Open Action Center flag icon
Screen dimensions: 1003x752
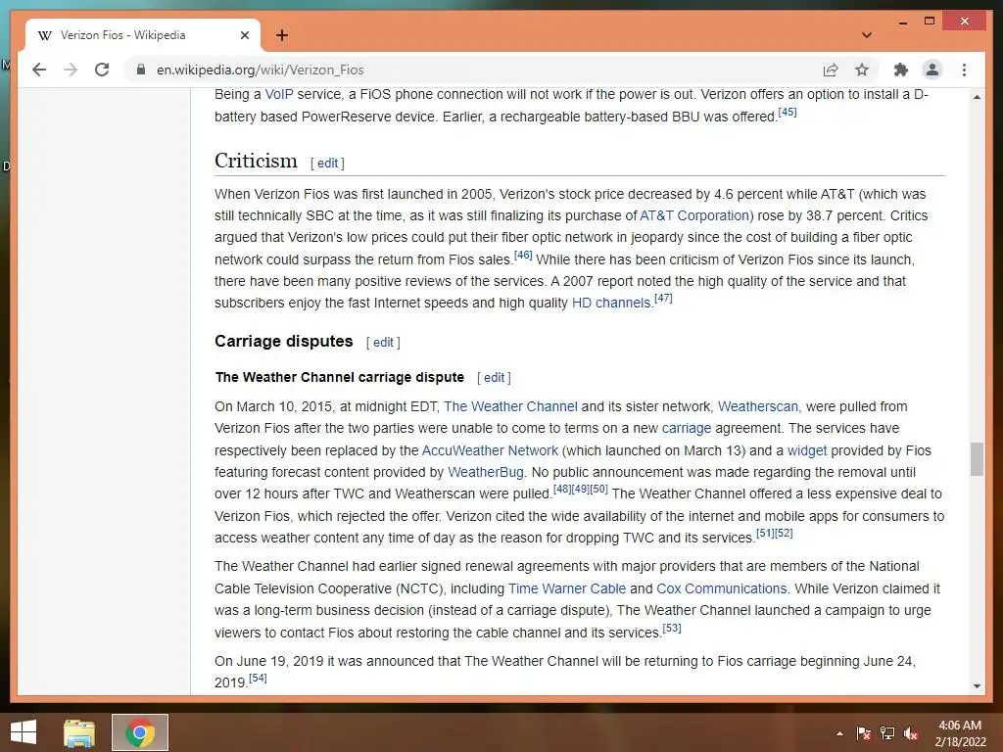click(x=863, y=733)
